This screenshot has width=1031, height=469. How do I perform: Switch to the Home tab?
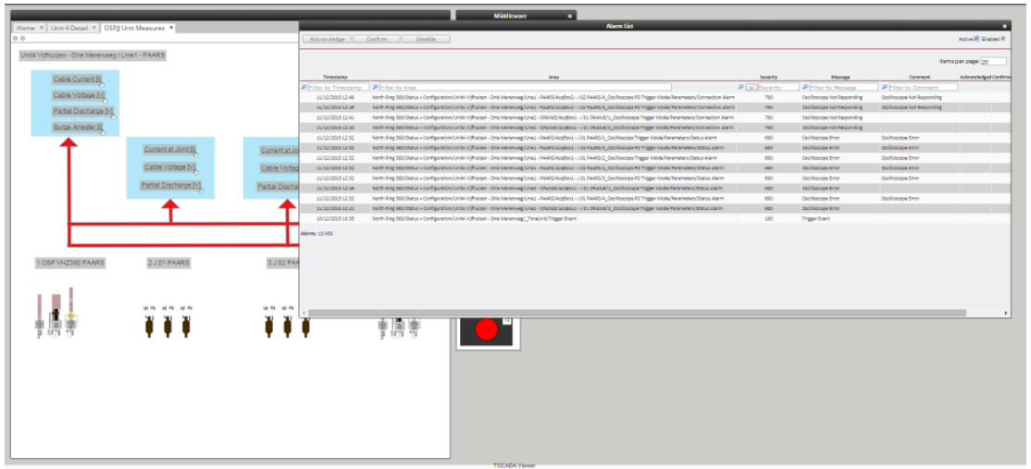coord(25,28)
